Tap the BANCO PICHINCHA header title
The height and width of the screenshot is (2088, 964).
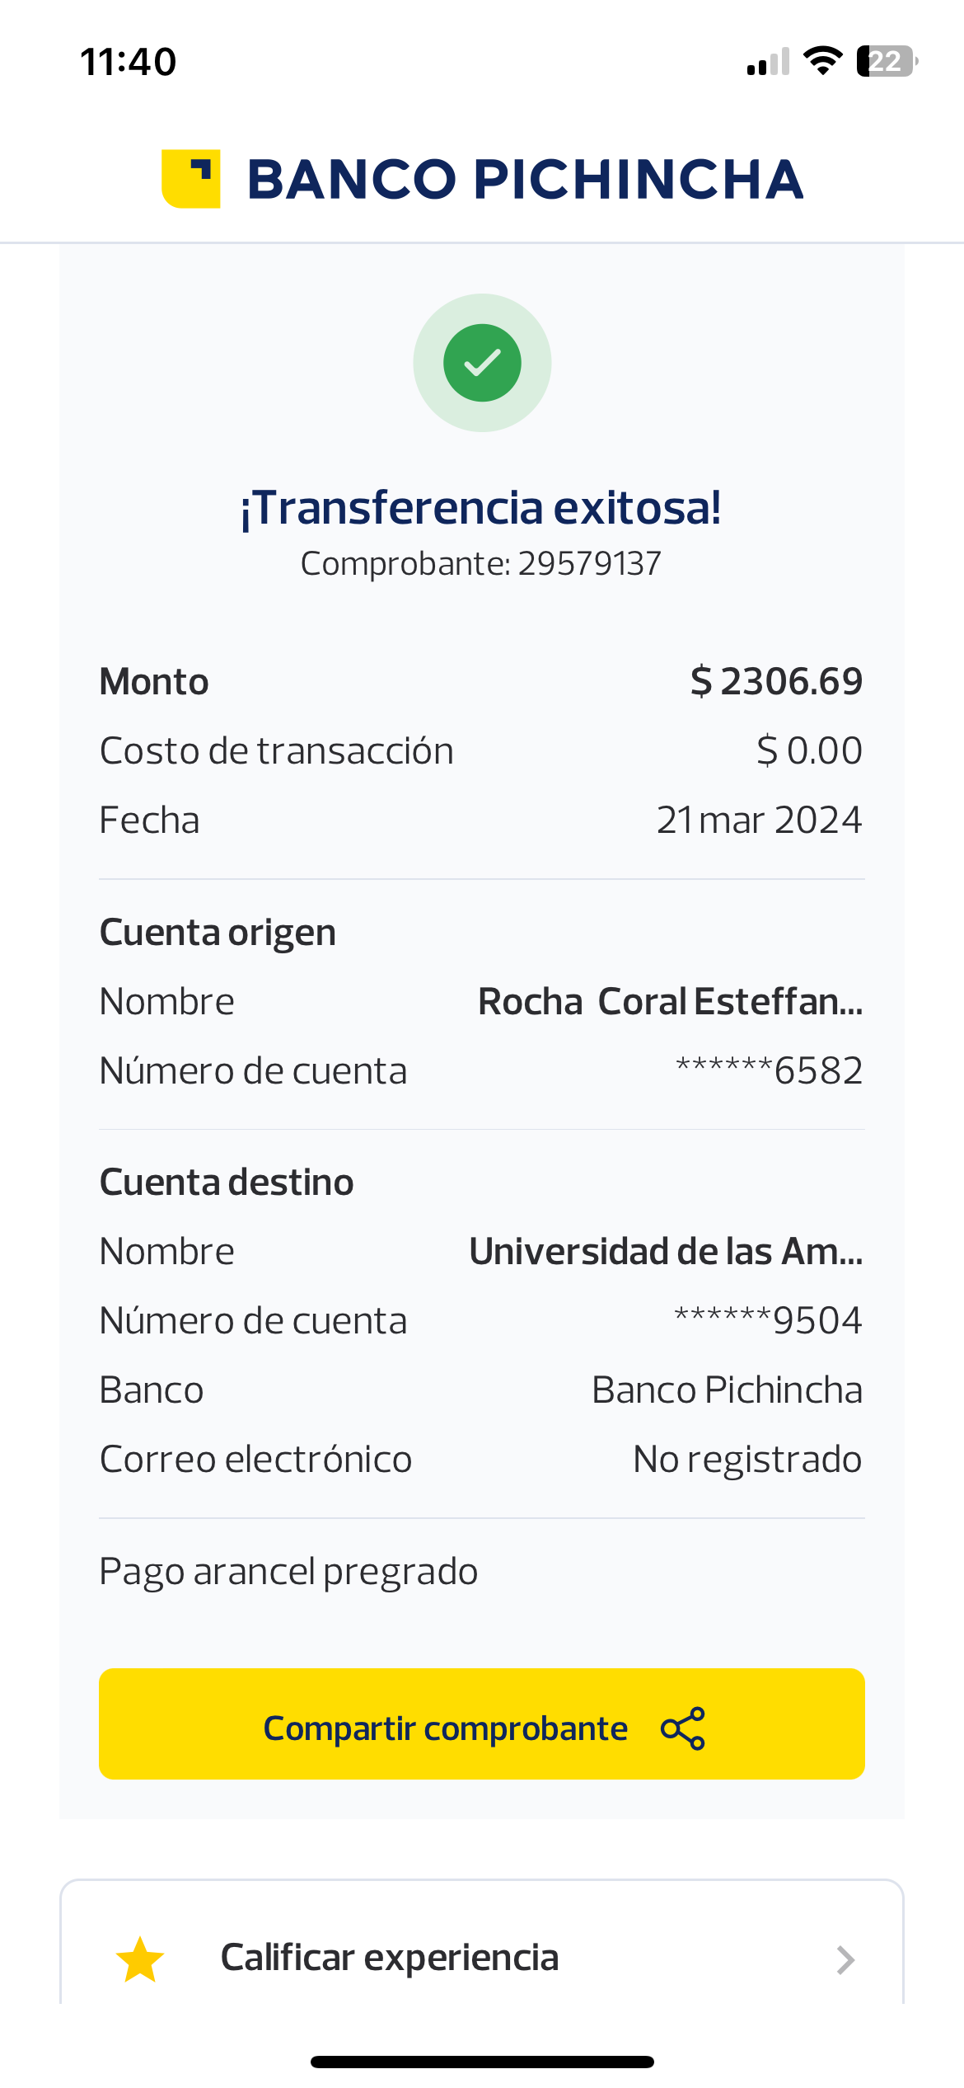tap(525, 179)
